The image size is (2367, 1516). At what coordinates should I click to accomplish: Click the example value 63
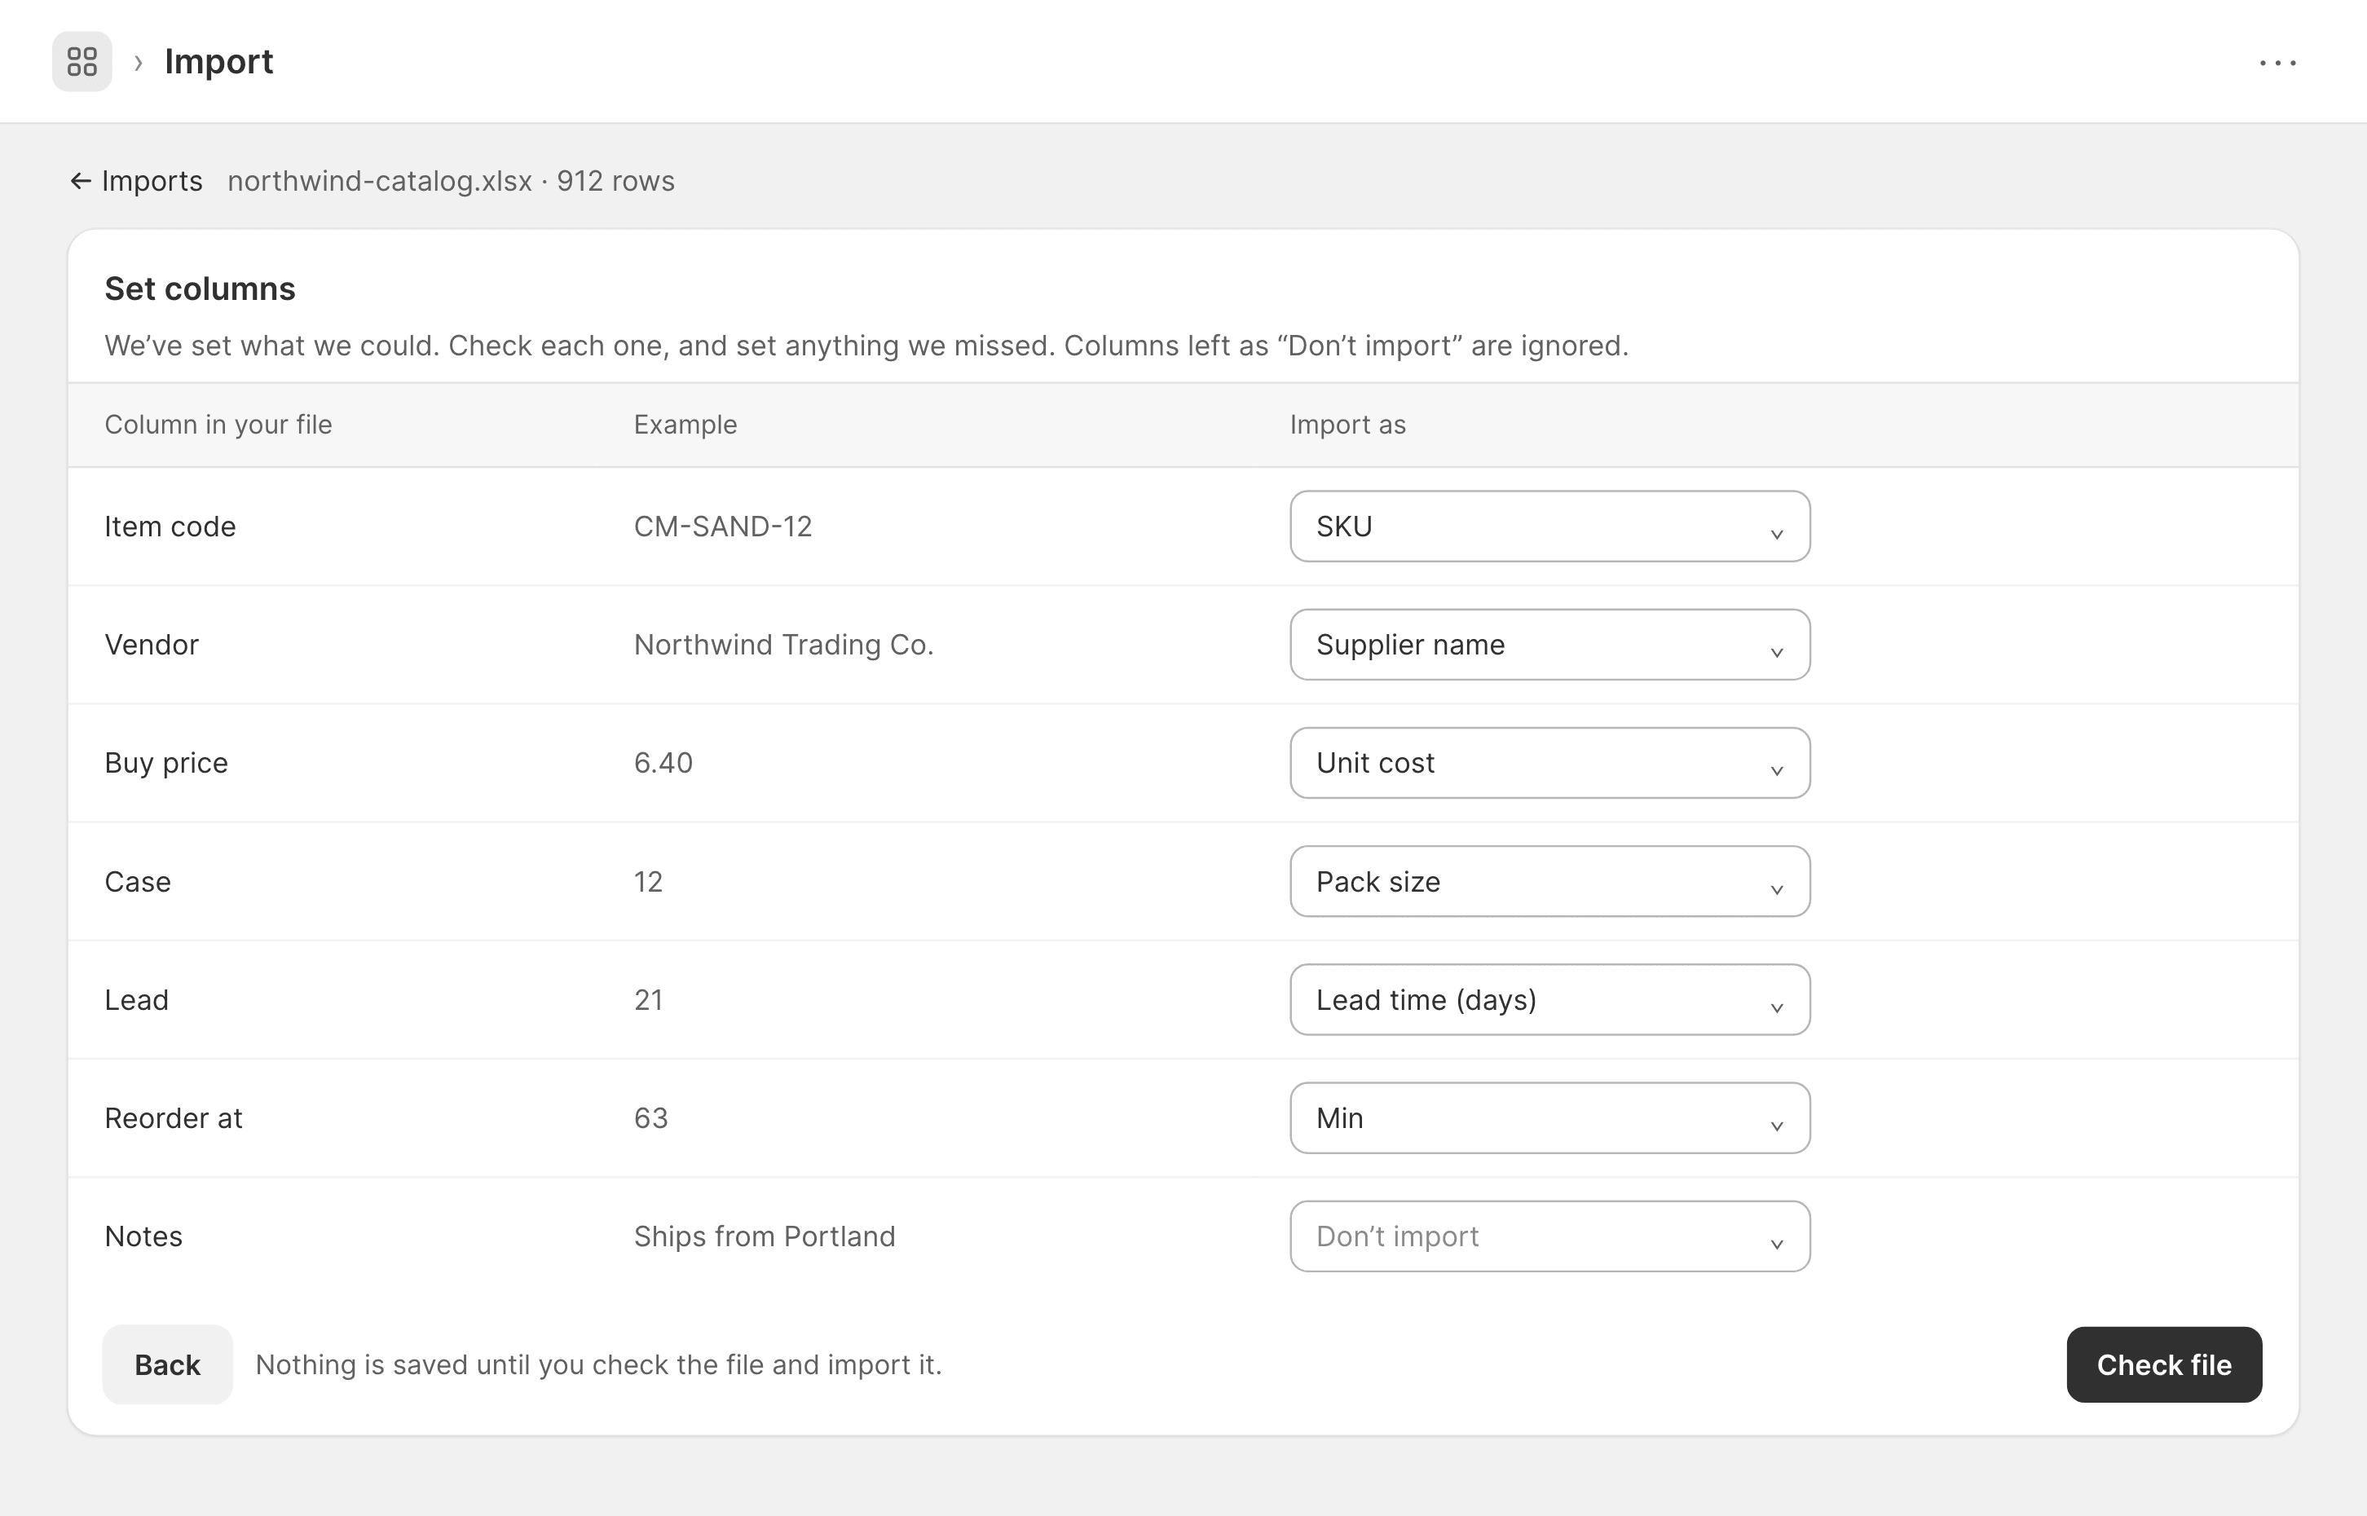(x=650, y=1118)
